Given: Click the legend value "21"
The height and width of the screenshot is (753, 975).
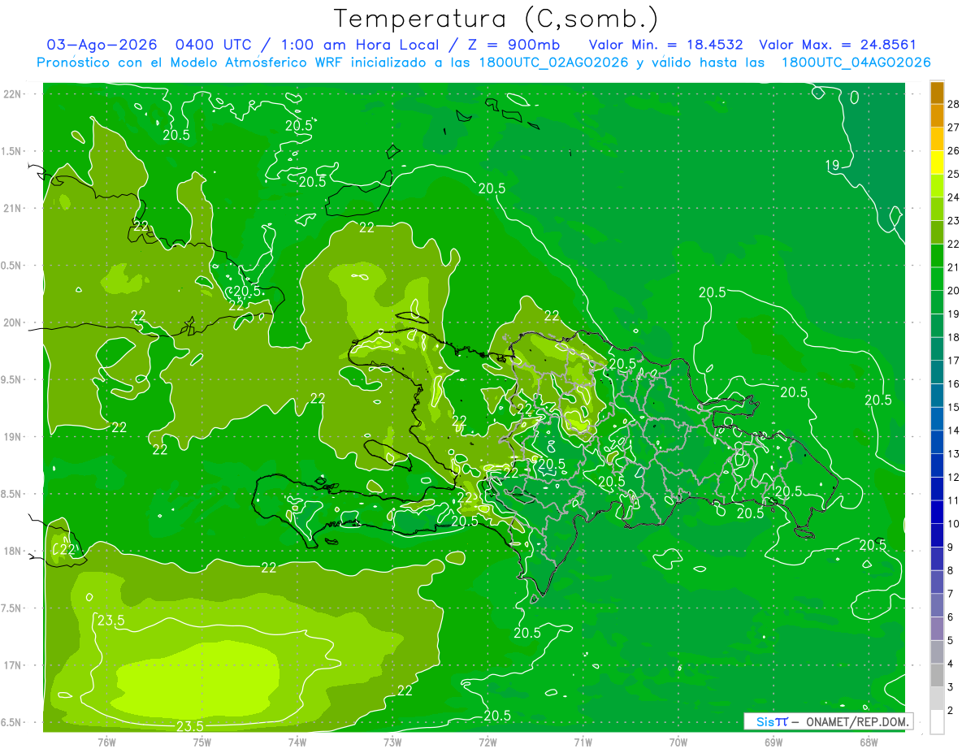Looking at the screenshot, I should [x=954, y=267].
